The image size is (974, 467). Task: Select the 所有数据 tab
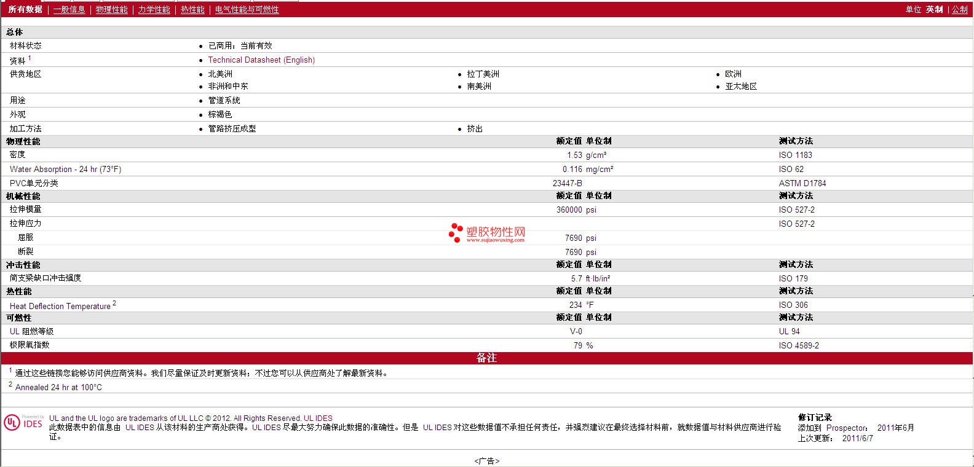tap(25, 9)
